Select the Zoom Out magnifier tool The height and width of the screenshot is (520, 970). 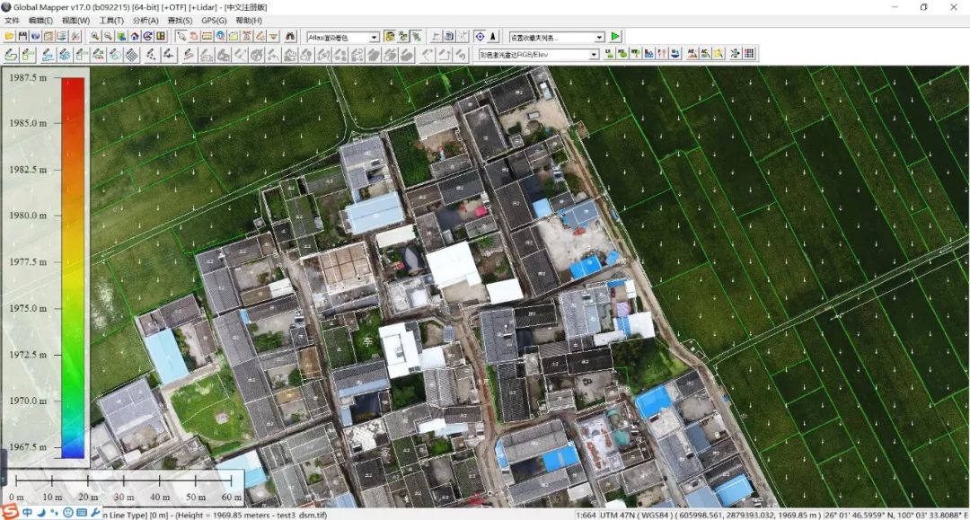(x=108, y=37)
